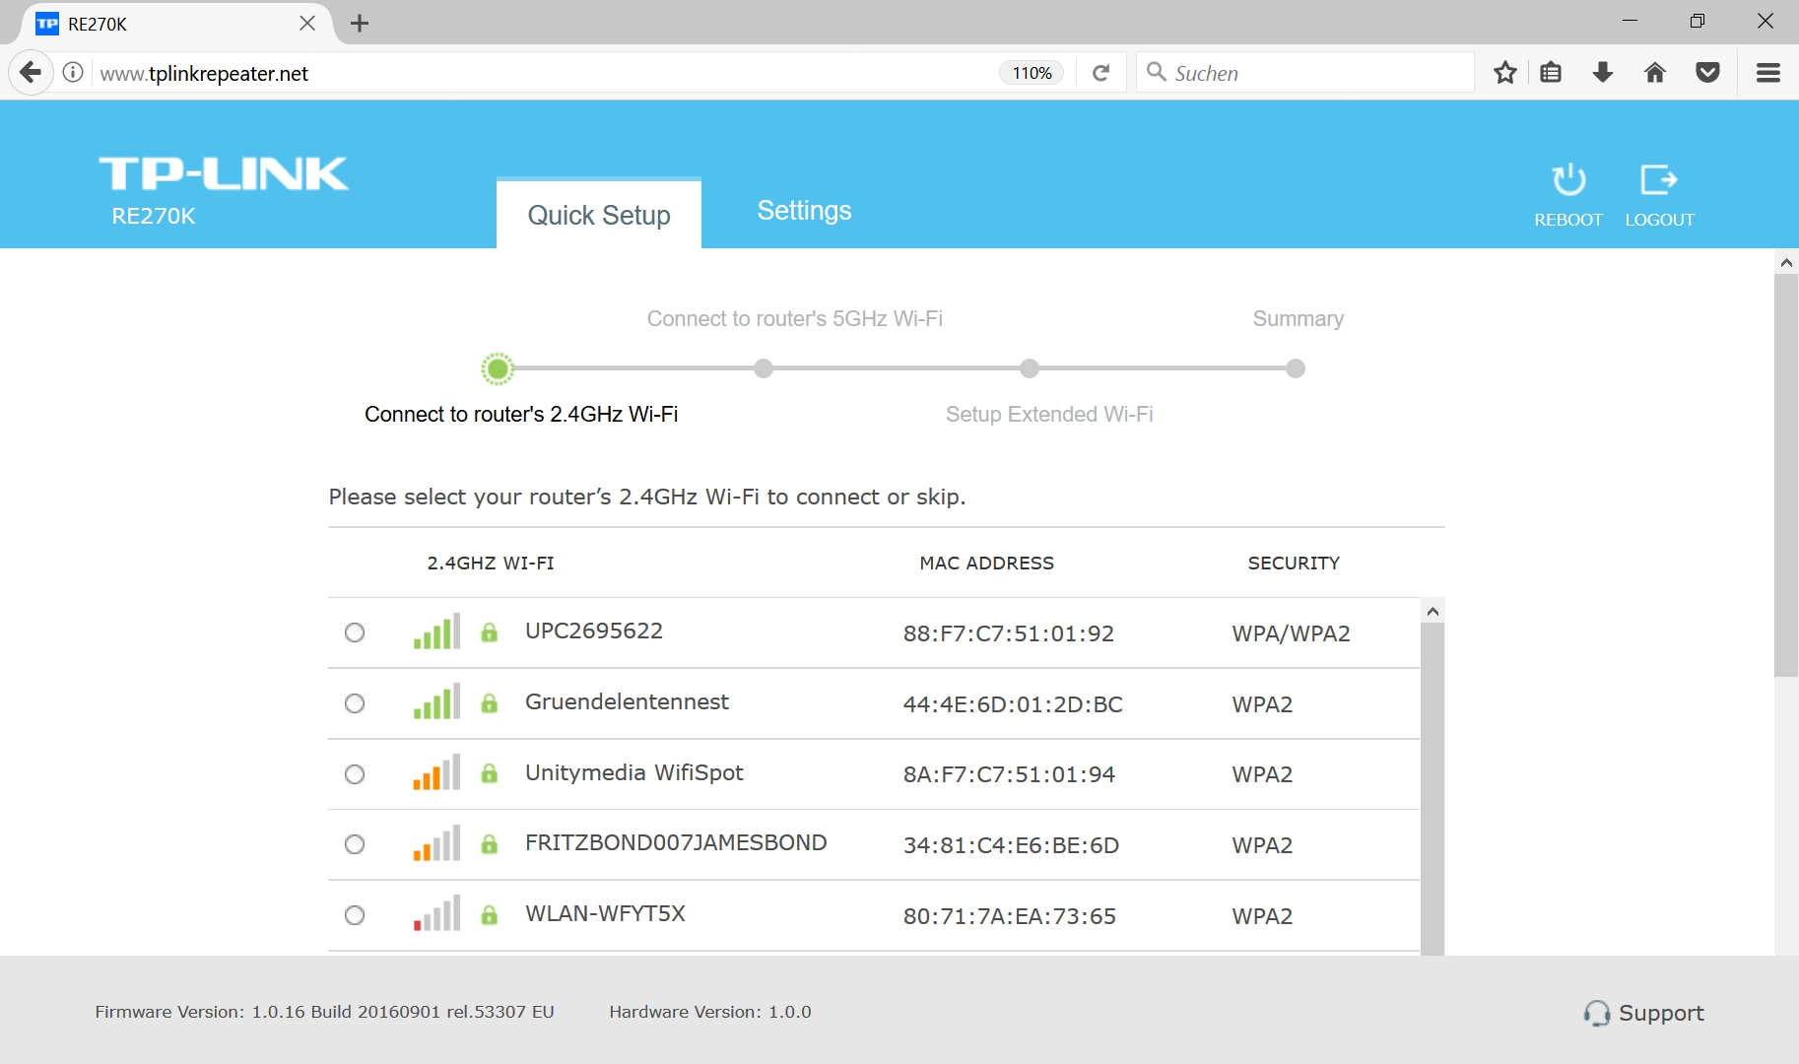Click the Logout icon
Screen dimensions: 1799x1064
pyautogui.click(x=1658, y=180)
